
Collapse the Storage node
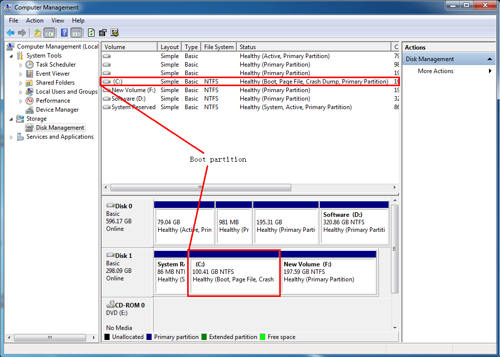tap(11, 118)
